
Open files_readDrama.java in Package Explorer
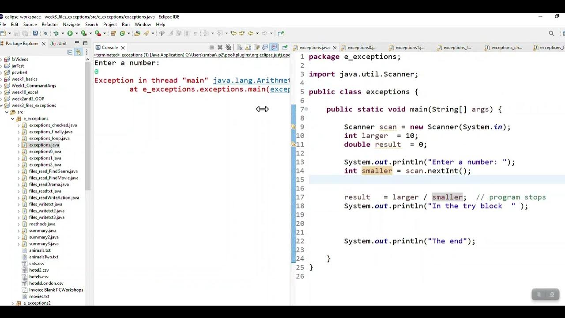(x=49, y=184)
